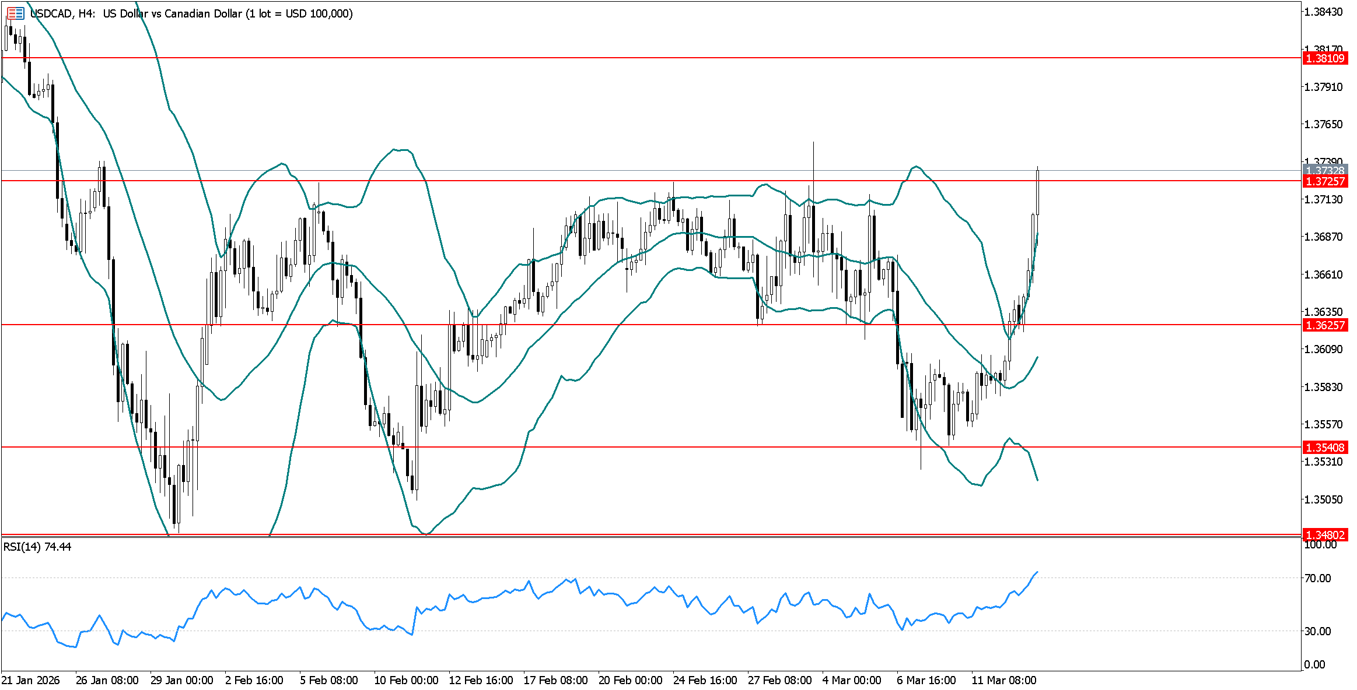Click the gray 1.37328 current price tag
The width and height of the screenshot is (1357, 690).
click(1324, 170)
